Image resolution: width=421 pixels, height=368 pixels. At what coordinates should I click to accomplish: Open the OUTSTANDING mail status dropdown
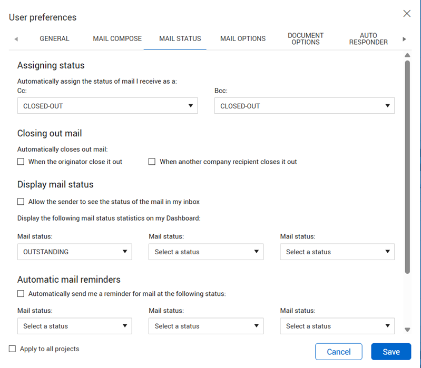click(74, 252)
